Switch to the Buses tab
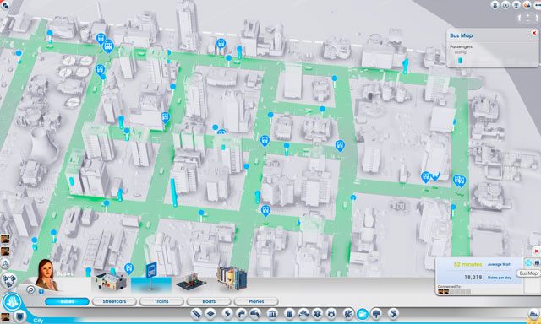541x324 pixels. pos(67,301)
